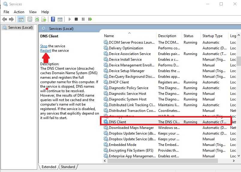Image resolution: width=241 pixels, height=172 pixels.
Task: Click the Start Service play icon
Action: (x=70, y=19)
